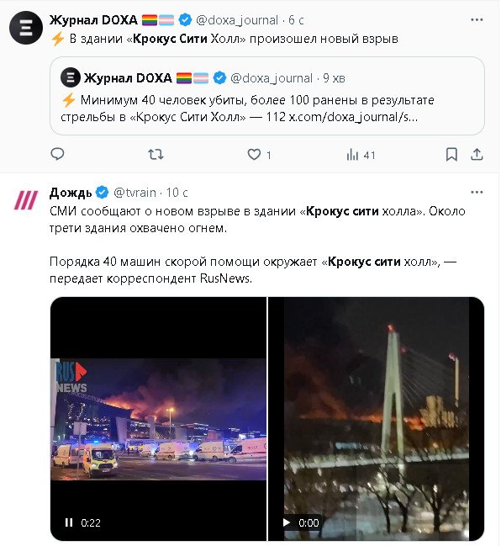Open the @doxa_journal handle link
This screenshot has height=546, width=501.
point(237,20)
